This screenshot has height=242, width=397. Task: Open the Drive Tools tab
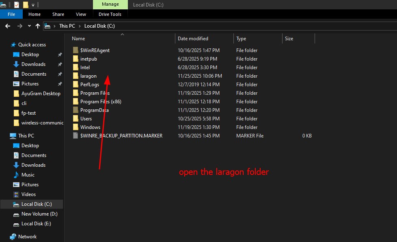click(110, 14)
